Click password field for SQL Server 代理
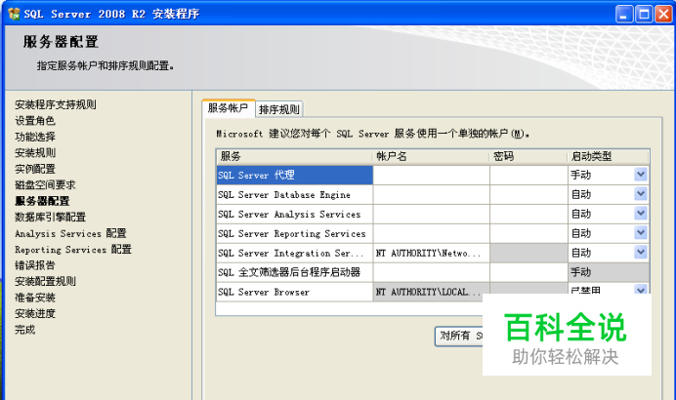 (529, 175)
